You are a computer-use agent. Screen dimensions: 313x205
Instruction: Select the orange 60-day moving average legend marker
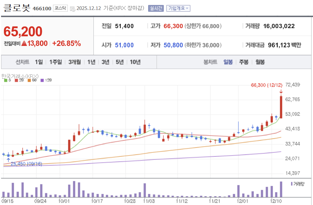point(29,80)
